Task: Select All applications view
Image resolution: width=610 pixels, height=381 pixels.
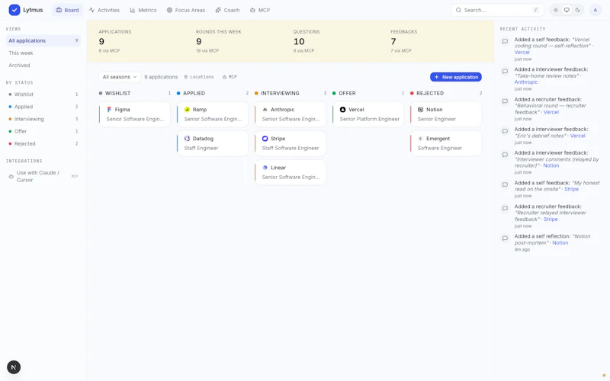Action: click(43, 40)
